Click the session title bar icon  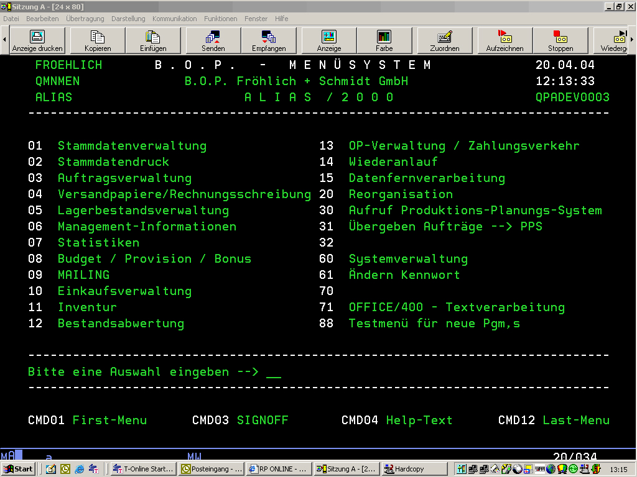click(6, 6)
